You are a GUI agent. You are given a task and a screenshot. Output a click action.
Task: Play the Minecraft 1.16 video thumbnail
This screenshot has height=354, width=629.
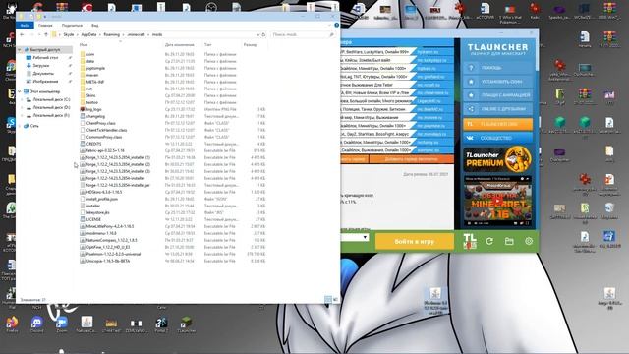pyautogui.click(x=498, y=200)
